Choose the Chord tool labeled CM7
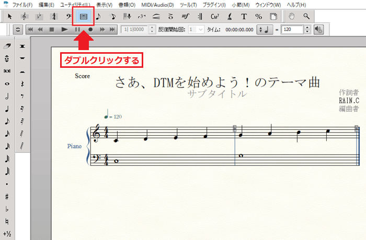The height and width of the screenshot is (240, 366). pos(215,17)
